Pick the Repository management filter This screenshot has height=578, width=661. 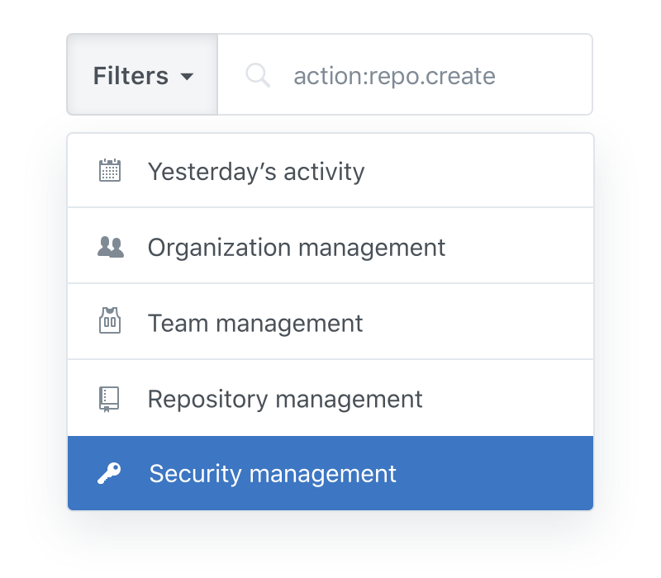pyautogui.click(x=330, y=398)
